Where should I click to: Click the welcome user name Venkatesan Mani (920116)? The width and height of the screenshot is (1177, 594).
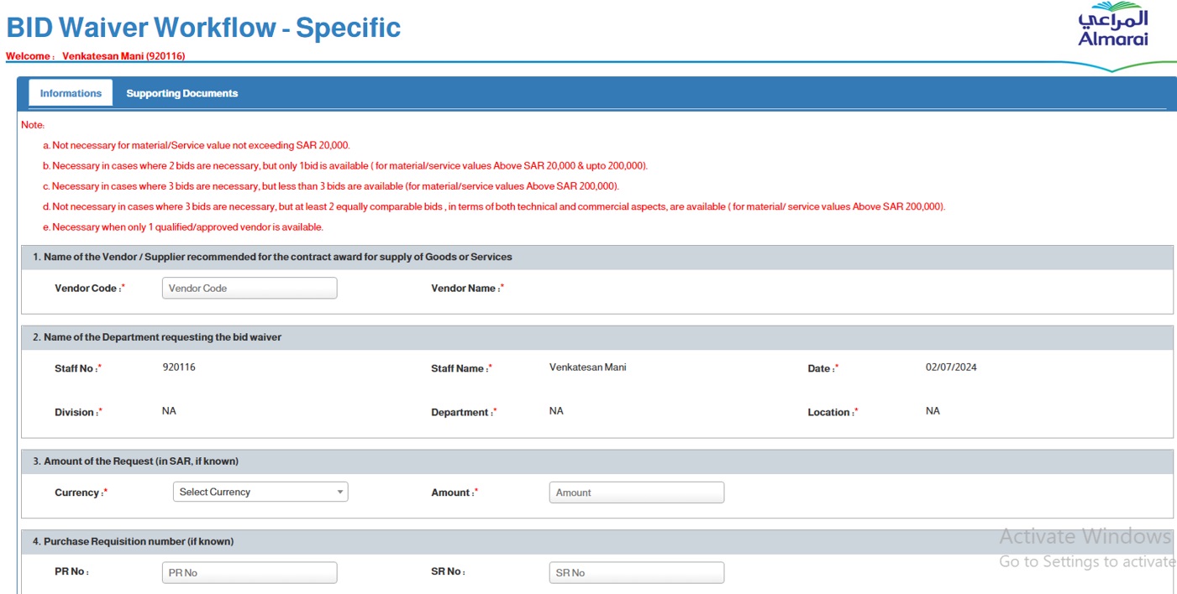pos(123,56)
